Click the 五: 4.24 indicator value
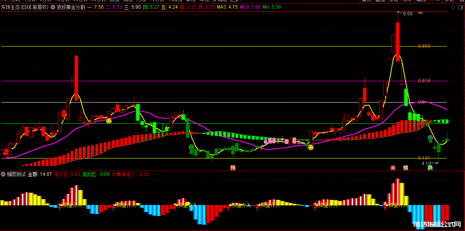The height and width of the screenshot is (231, 465). tap(169, 7)
